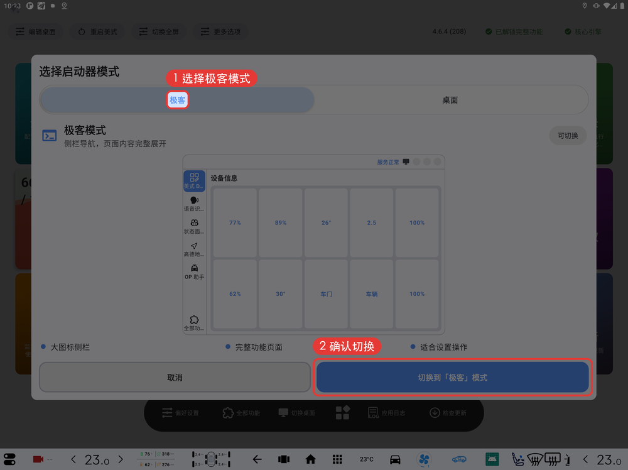Click the OP 助手 car icon in preview
The width and height of the screenshot is (628, 470).
coord(194,271)
